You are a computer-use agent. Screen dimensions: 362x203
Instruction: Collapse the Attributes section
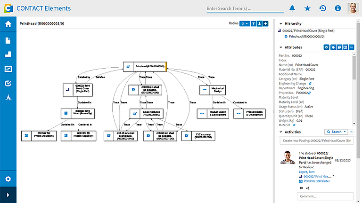[281, 47]
